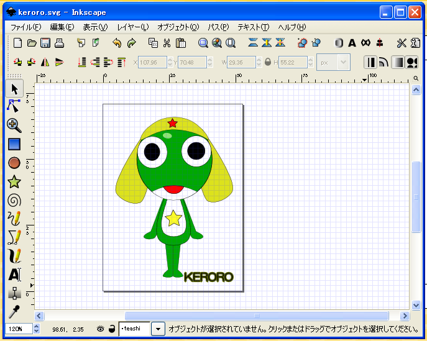Screen dimensions: 427x341
Task: Open a file with folder icon
Action: tap(32, 43)
